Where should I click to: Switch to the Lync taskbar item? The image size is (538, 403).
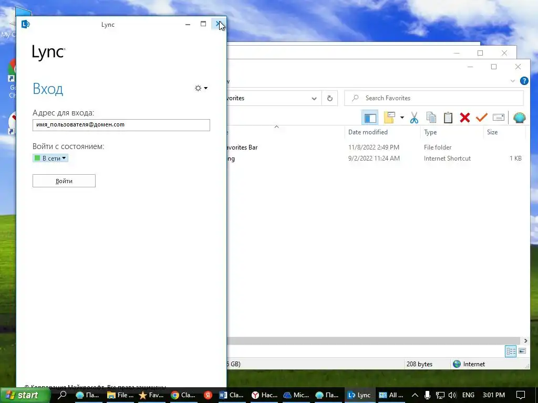[x=359, y=395]
